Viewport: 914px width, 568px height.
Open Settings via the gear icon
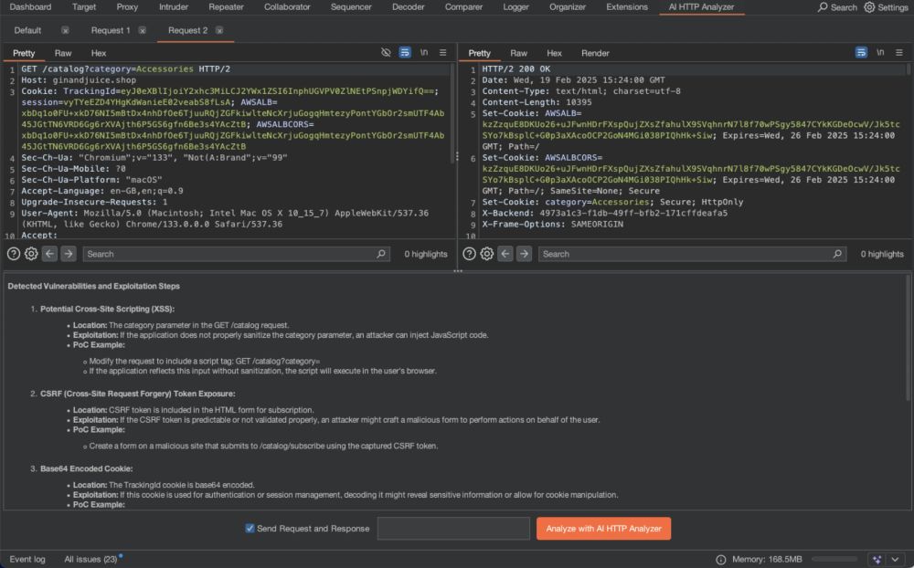pyautogui.click(x=869, y=7)
